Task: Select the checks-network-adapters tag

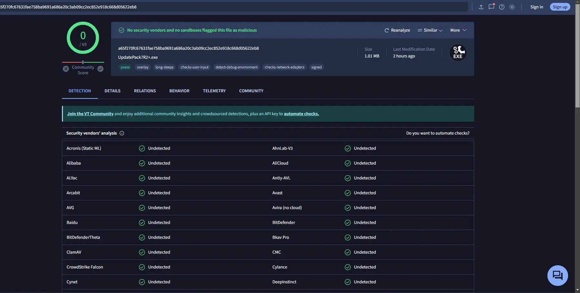Action: (285, 67)
